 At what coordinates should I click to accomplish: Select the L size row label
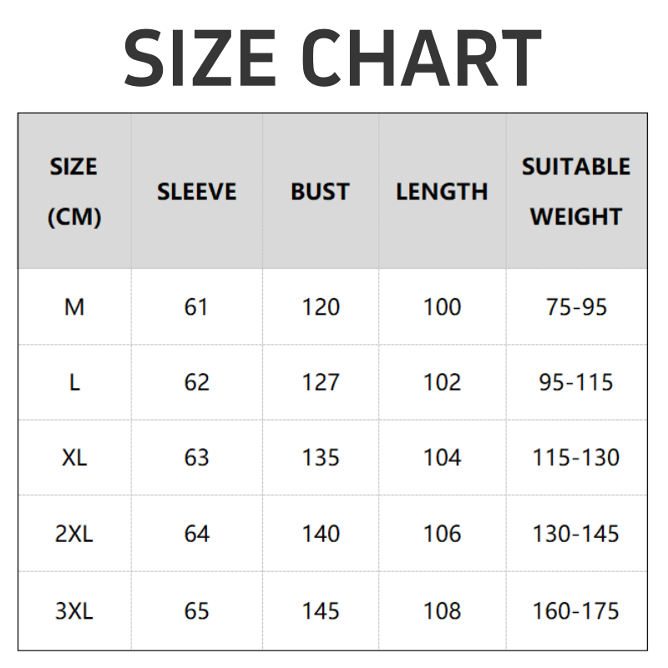74,382
